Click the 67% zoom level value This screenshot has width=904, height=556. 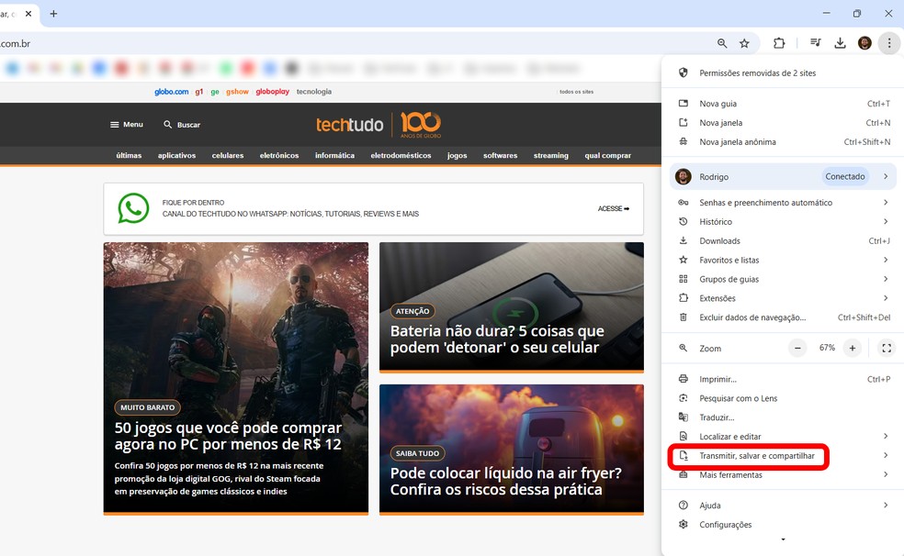point(827,348)
